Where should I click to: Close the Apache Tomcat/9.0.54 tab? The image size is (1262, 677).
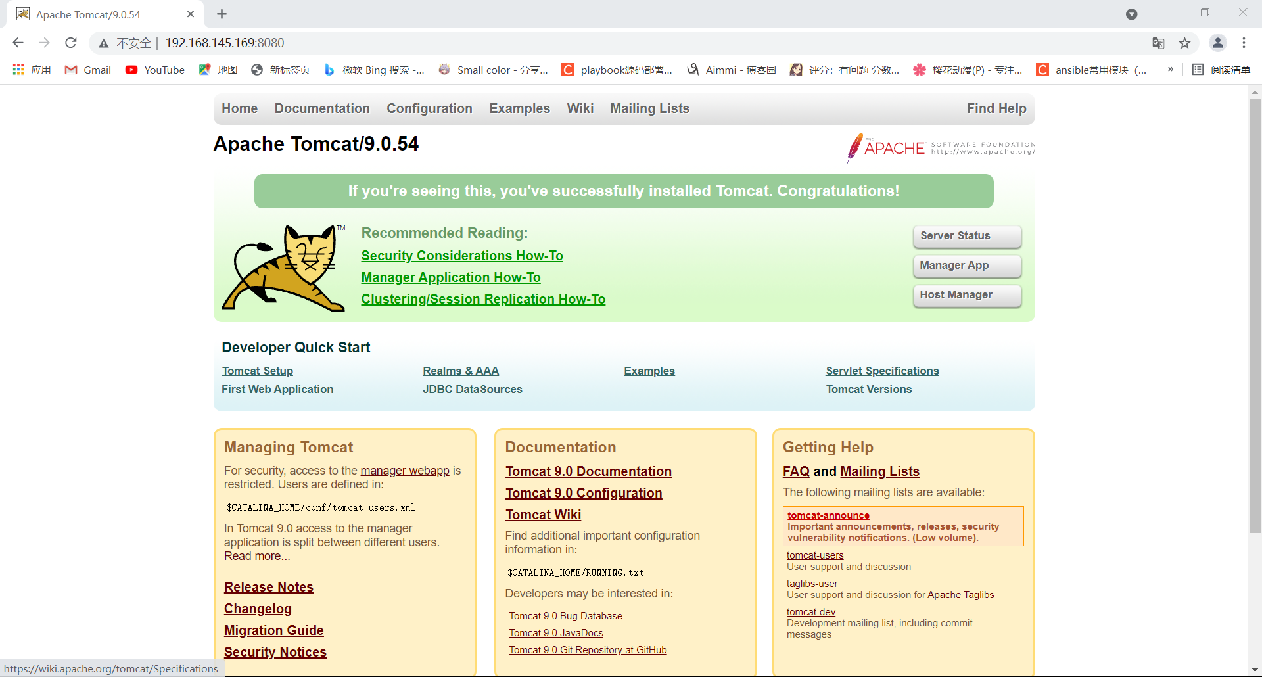pos(191,14)
